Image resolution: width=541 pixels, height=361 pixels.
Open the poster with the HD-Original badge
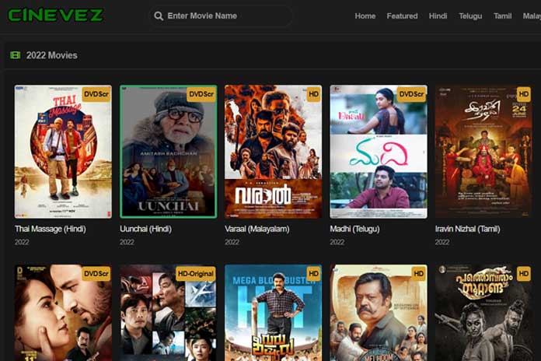(x=169, y=313)
